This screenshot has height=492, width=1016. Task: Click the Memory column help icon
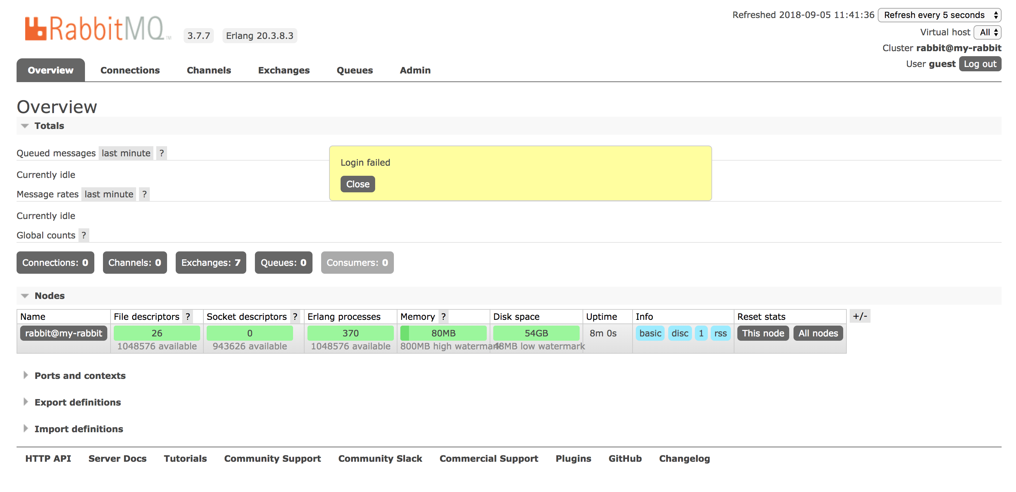pos(443,317)
